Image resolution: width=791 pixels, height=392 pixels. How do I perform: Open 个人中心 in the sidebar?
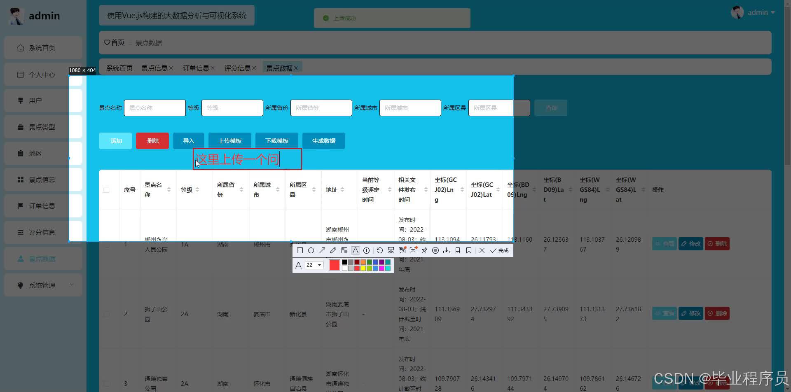click(x=43, y=75)
